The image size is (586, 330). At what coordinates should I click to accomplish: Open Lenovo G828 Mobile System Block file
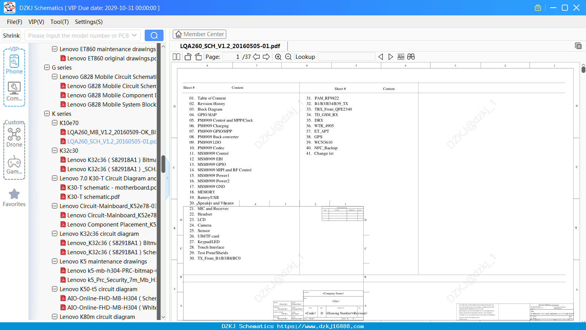click(x=108, y=104)
